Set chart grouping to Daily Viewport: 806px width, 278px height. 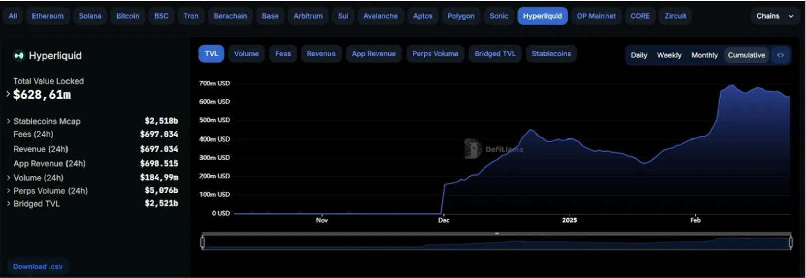(639, 55)
